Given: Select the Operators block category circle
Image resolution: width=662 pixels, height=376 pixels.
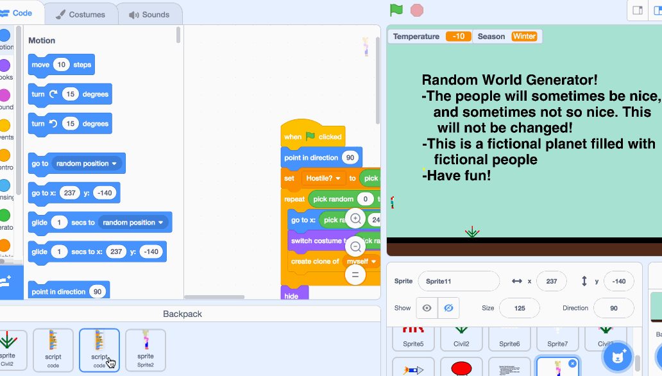Looking at the screenshot, I should tap(4, 216).
